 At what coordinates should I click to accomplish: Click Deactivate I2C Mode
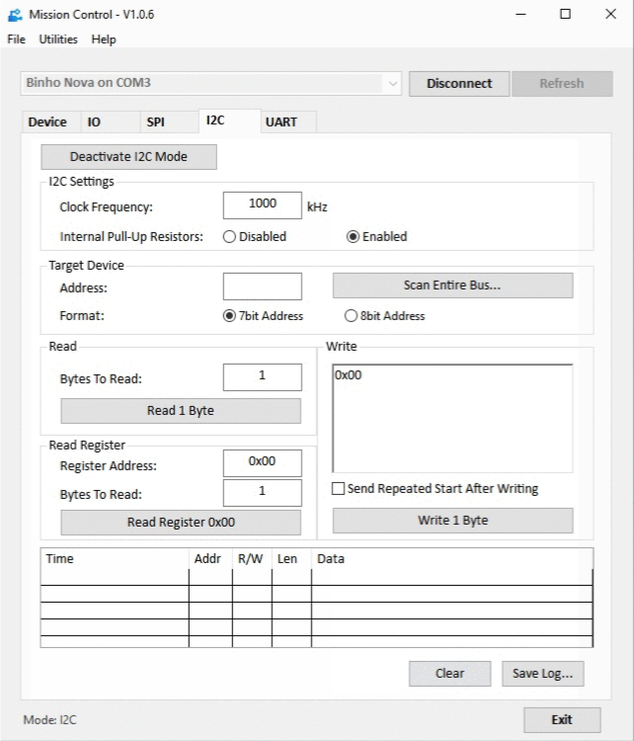128,157
